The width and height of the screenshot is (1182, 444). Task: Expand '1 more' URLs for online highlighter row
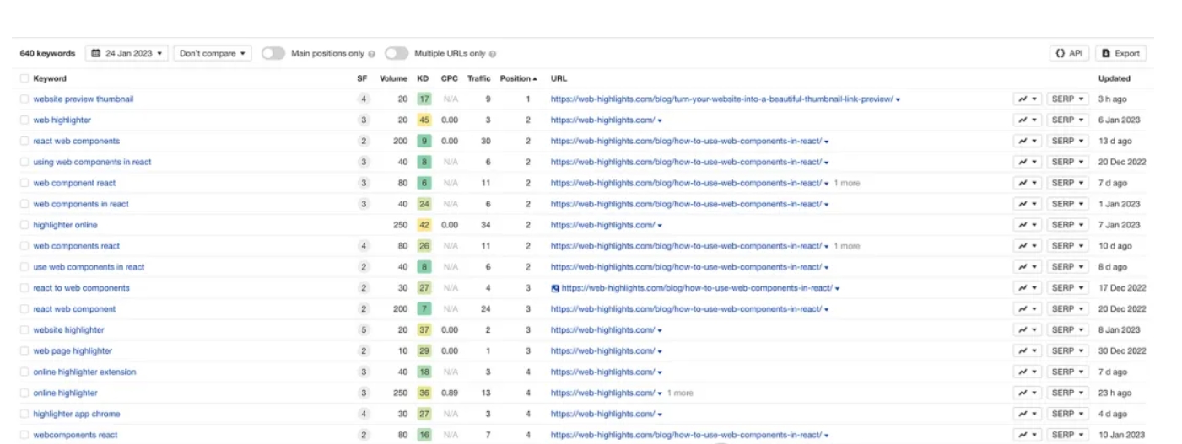pos(680,393)
